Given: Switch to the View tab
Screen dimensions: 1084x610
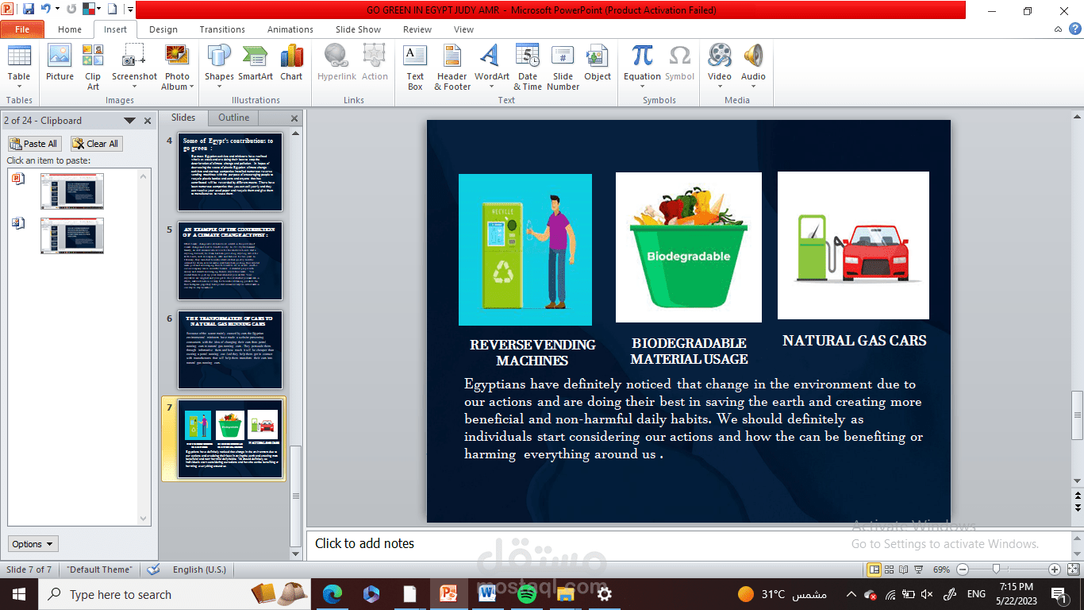Looking at the screenshot, I should 463,29.
